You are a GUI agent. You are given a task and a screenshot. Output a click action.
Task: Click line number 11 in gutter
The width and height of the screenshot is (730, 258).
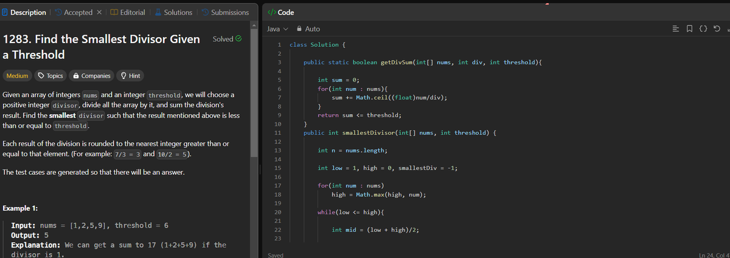[277, 132]
